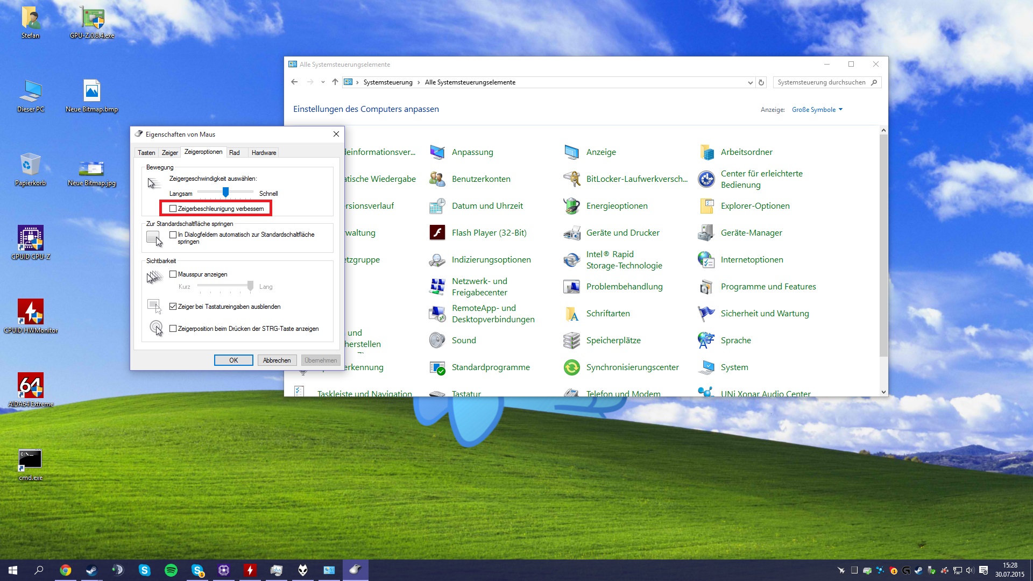Click the Systemsteuerung durchsuchen search field
Image resolution: width=1033 pixels, height=581 pixels.
click(821, 82)
